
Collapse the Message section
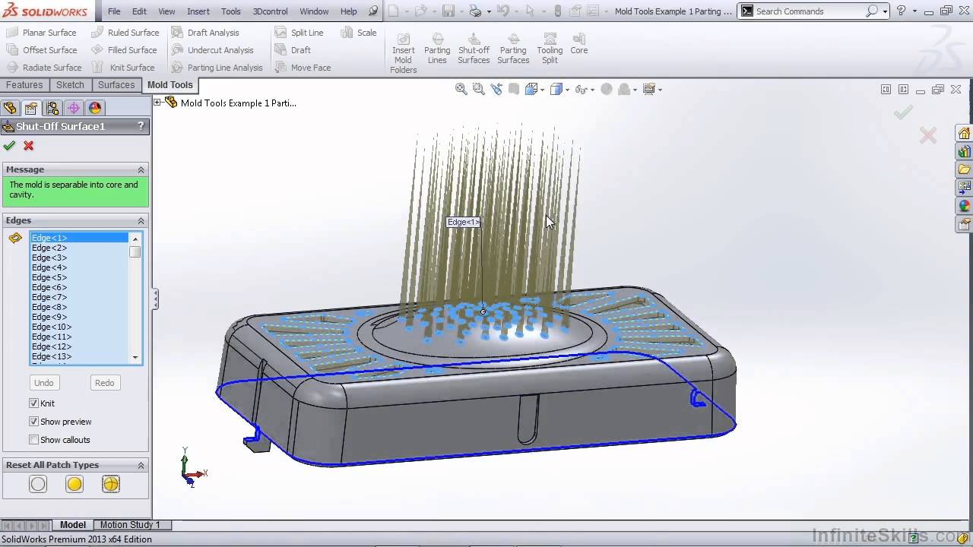pos(141,169)
